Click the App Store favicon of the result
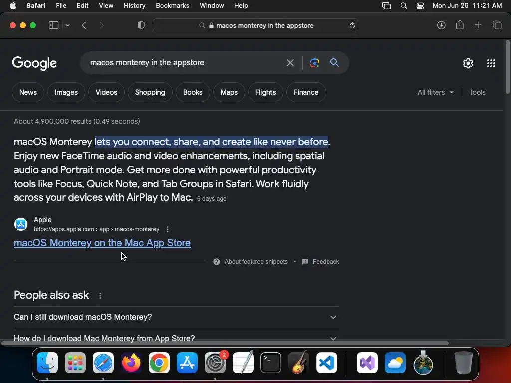This screenshot has height=383, width=511. click(x=21, y=224)
